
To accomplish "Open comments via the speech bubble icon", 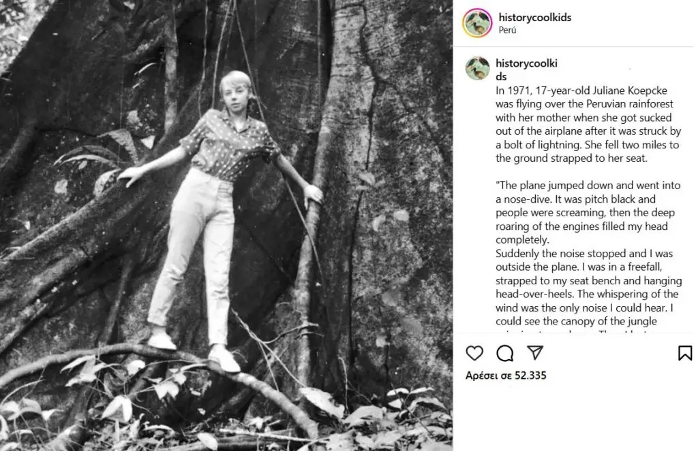I will pos(505,353).
